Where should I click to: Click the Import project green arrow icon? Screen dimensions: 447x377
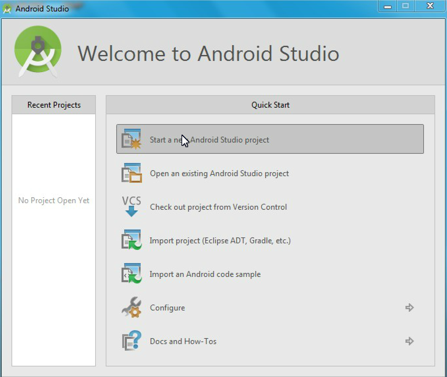tap(131, 240)
